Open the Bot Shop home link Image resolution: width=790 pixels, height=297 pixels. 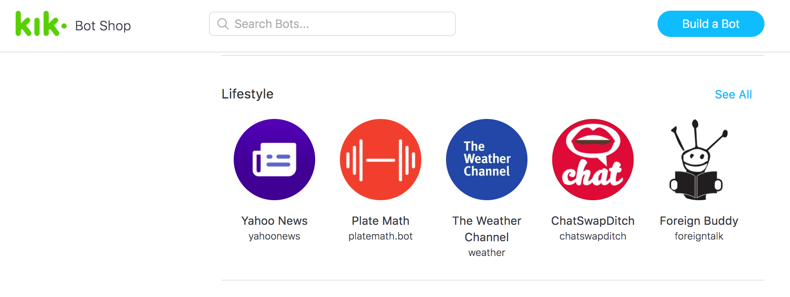point(103,26)
